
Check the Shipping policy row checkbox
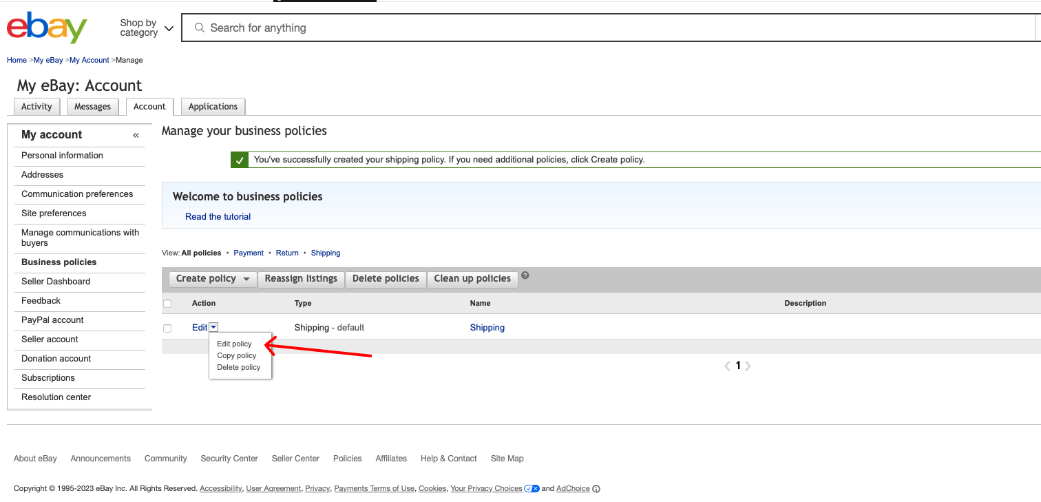[x=167, y=328]
